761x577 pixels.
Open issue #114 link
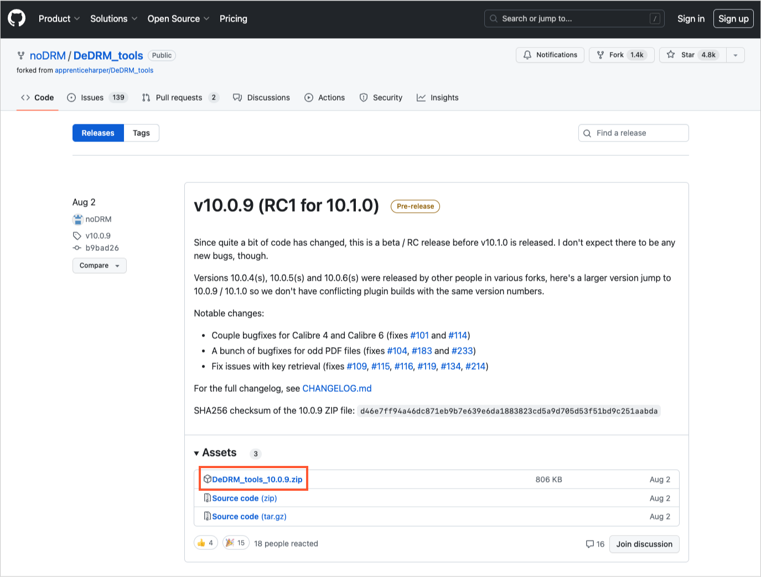click(x=458, y=335)
